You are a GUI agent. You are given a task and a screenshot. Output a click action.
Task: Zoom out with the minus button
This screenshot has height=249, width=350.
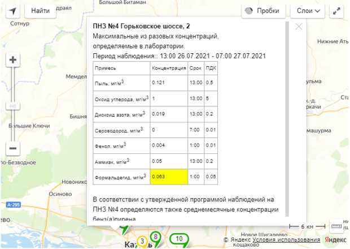coord(13,148)
